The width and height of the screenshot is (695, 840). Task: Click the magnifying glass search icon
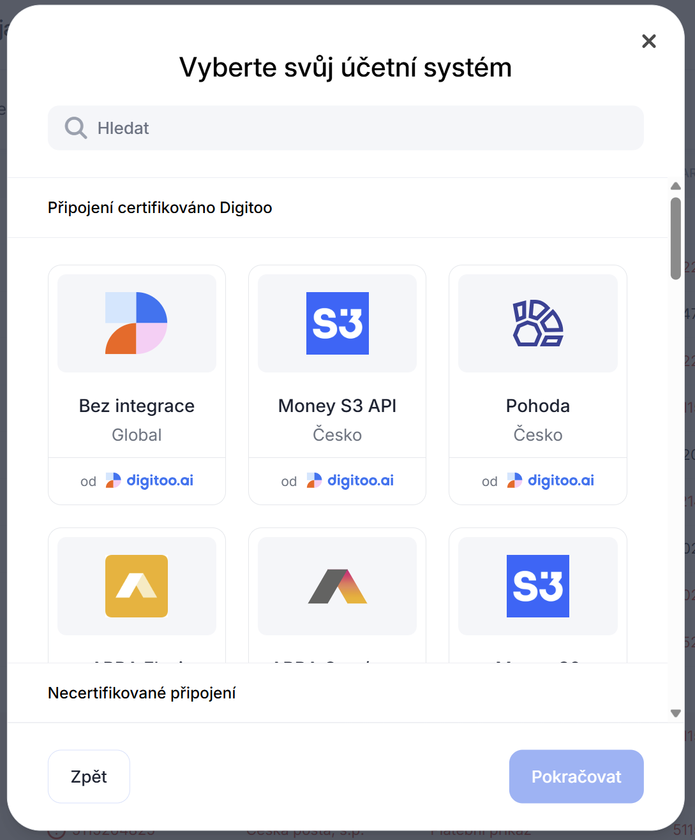tap(76, 128)
